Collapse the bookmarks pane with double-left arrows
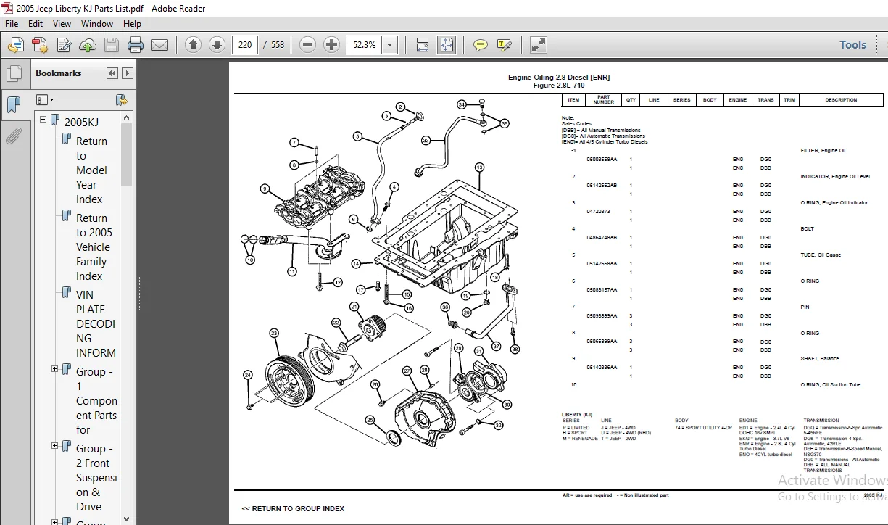The height and width of the screenshot is (525, 888). pyautogui.click(x=112, y=73)
